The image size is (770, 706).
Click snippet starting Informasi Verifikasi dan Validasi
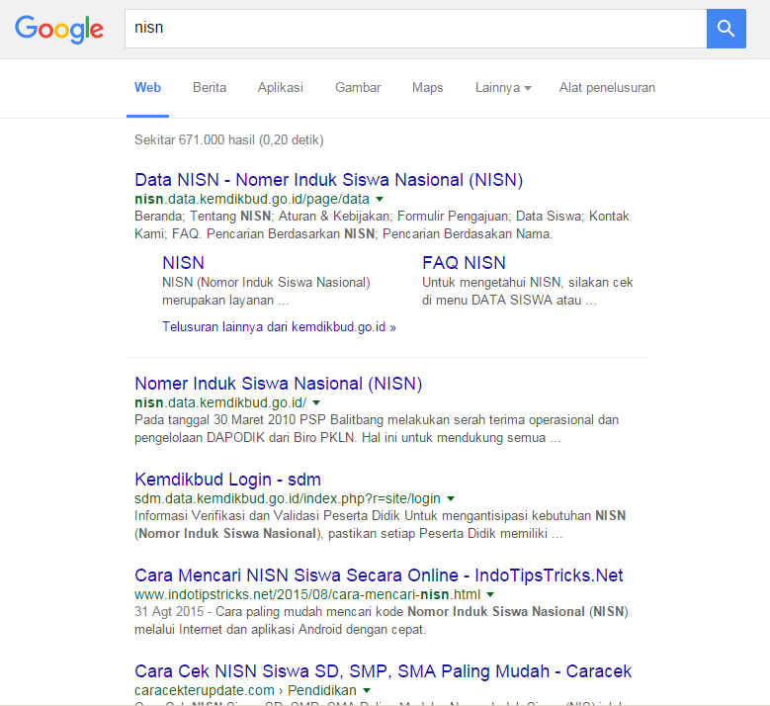point(381,525)
